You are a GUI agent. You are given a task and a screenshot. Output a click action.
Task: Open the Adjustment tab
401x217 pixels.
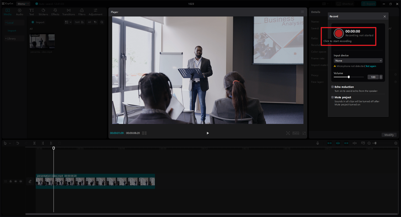point(96,12)
